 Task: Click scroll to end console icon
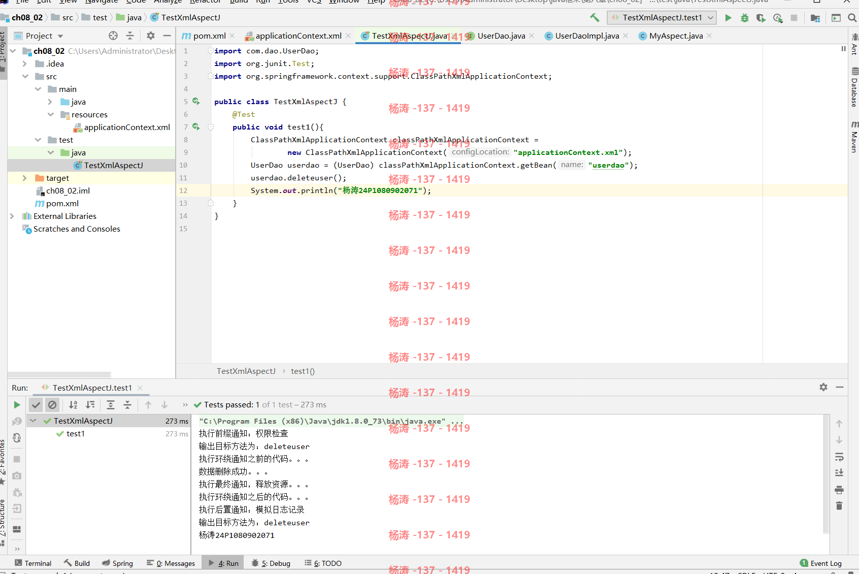pyautogui.click(x=839, y=473)
